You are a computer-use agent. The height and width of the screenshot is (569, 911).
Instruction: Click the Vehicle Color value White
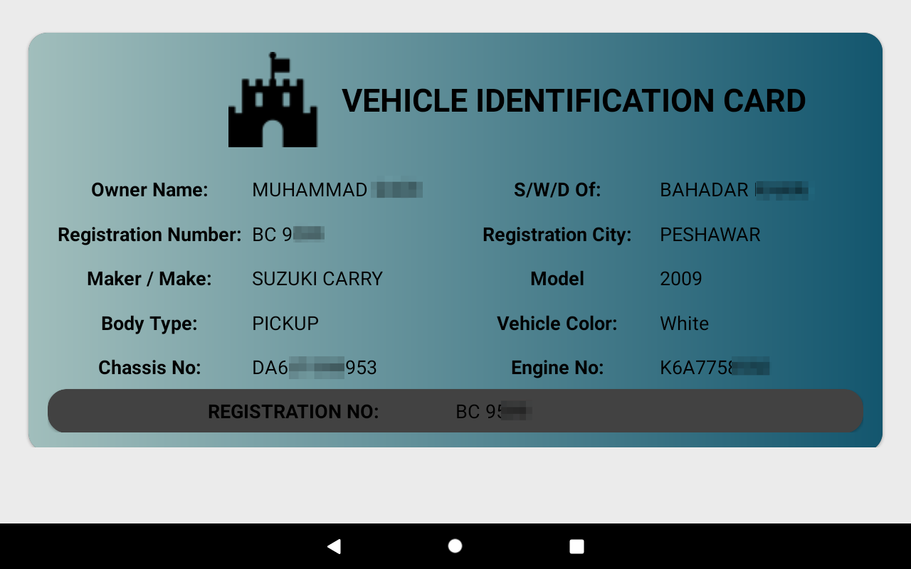[x=684, y=324]
